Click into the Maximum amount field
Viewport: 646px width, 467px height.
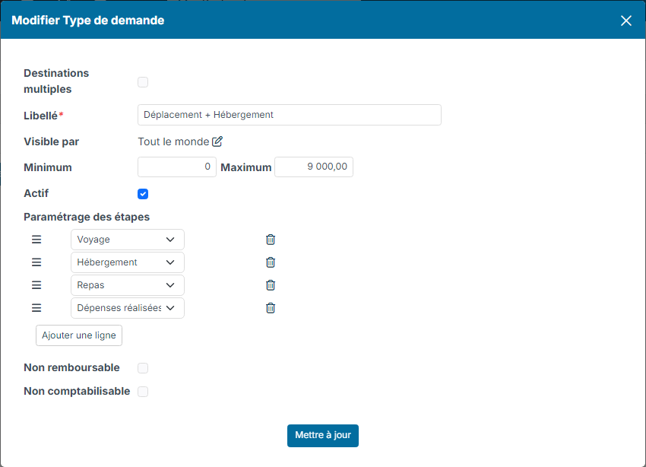tap(314, 167)
